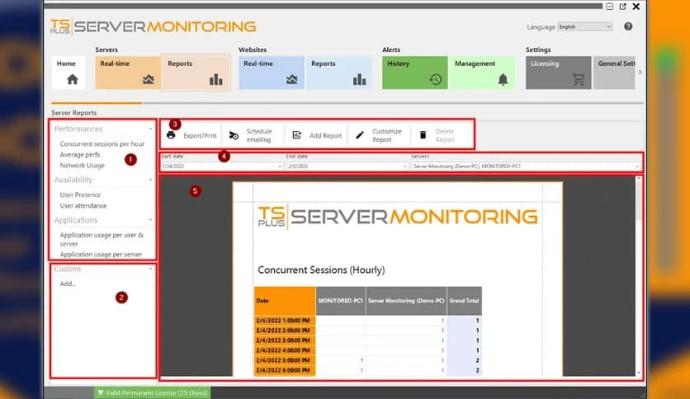Collapse the Availability section

click(x=150, y=180)
